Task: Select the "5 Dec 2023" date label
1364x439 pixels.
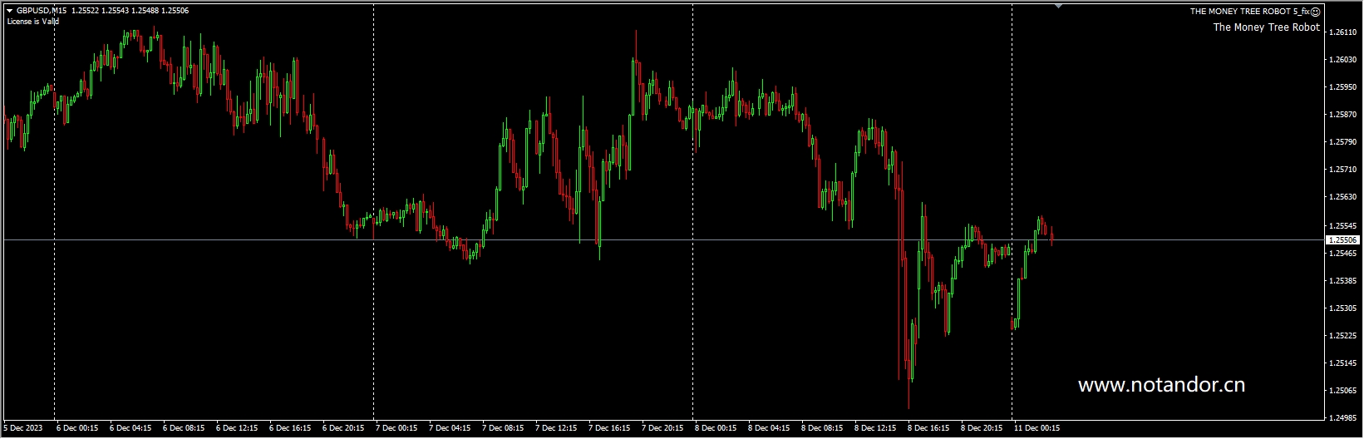Action: coord(22,429)
